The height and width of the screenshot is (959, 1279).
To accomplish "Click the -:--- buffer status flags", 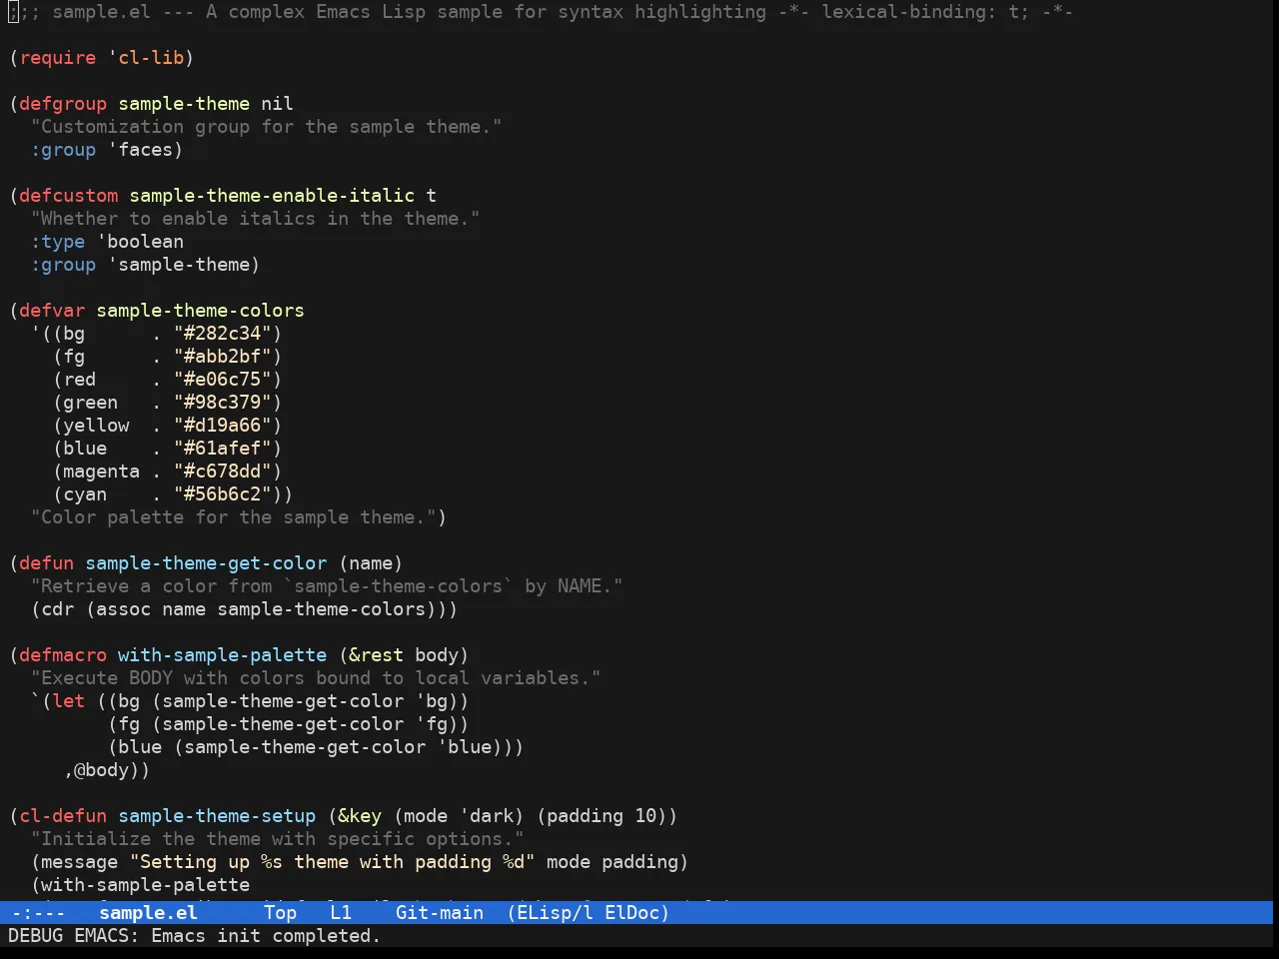I will pos(38,912).
